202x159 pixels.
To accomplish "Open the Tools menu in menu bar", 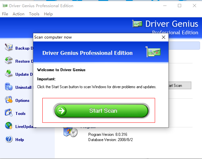I will [x=34, y=14].
